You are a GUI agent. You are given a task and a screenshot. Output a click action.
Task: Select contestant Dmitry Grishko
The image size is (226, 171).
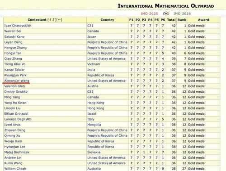[x=16, y=92]
